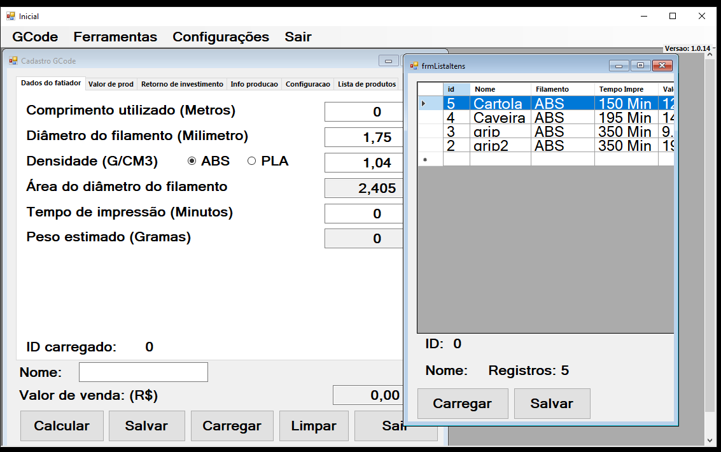Click Carregar in the frmListaItens window
Screen dimensions: 721x452
463,404
